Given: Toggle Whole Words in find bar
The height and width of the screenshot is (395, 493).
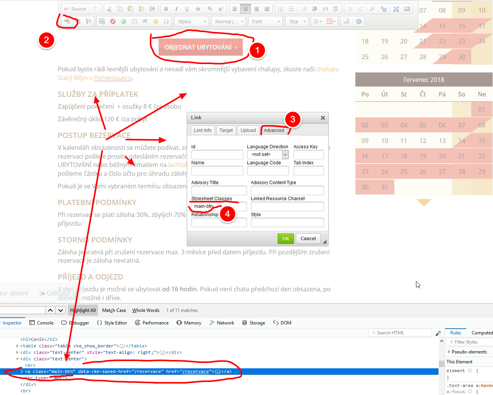Looking at the screenshot, I should click(146, 310).
